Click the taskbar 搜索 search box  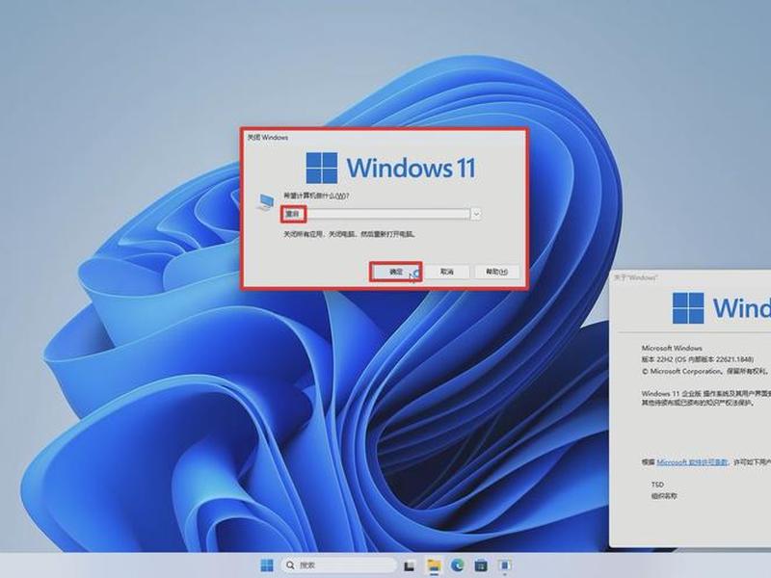pos(338,565)
